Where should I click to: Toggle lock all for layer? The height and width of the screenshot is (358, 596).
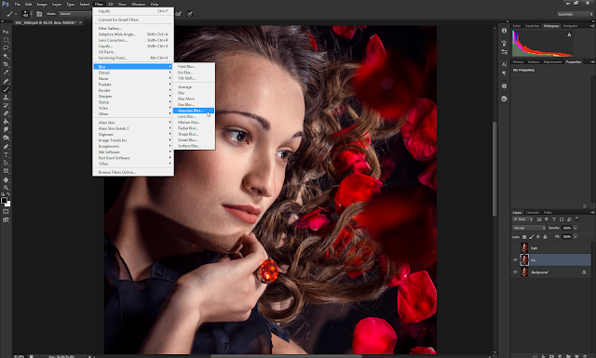(x=545, y=237)
